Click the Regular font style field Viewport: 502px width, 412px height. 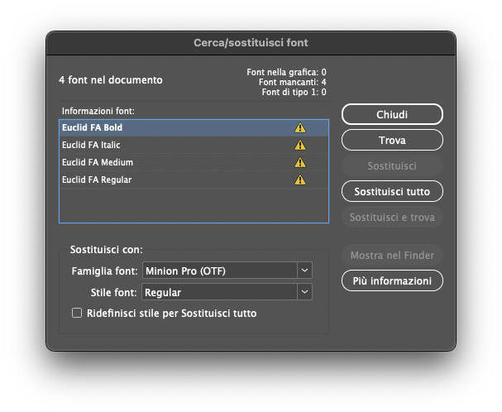coord(219,292)
